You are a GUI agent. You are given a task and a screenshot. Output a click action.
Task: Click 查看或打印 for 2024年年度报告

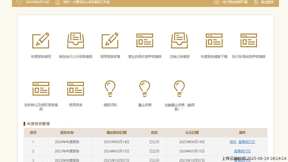tap(247, 142)
